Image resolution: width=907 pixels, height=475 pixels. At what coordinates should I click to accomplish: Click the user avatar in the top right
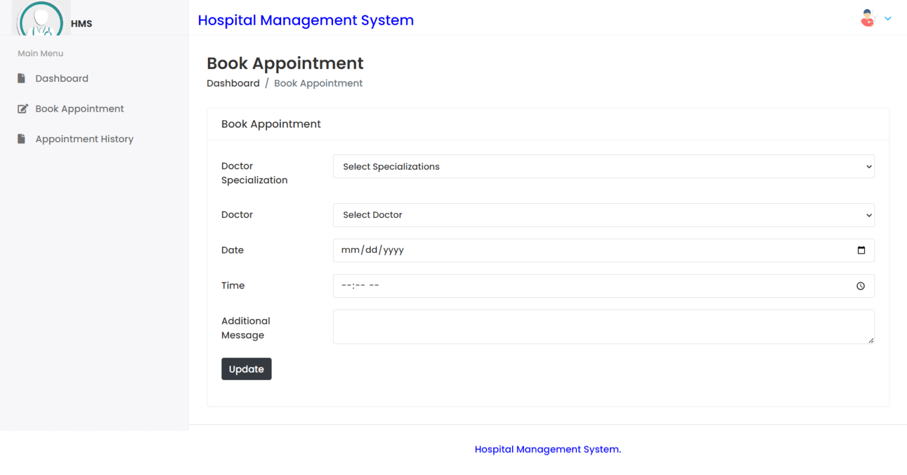[x=867, y=18]
